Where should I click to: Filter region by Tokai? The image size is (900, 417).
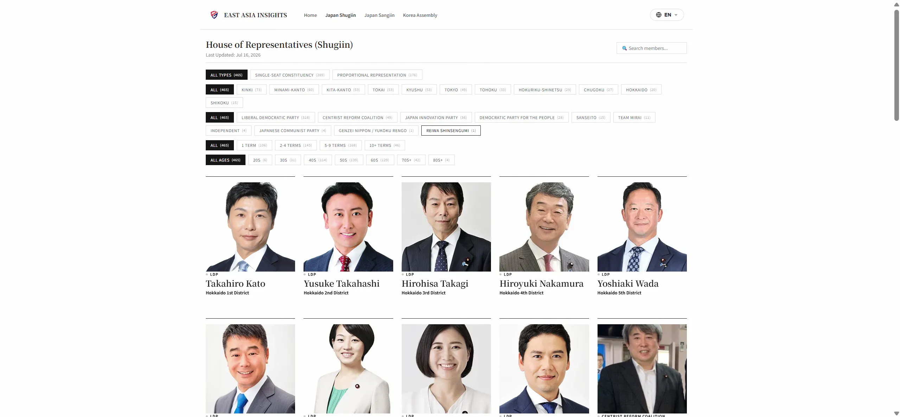click(x=383, y=90)
